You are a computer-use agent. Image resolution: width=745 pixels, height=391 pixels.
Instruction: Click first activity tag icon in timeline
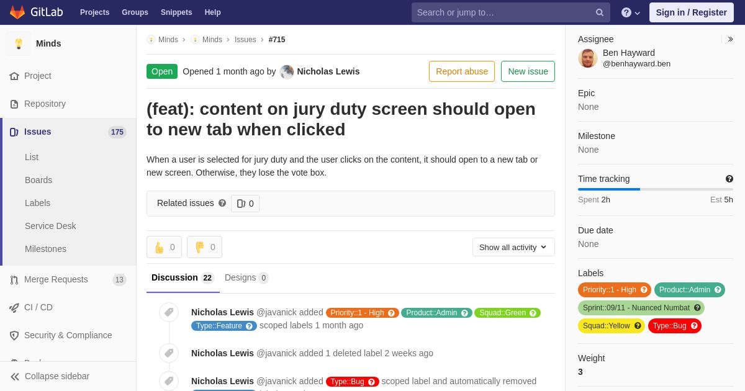(169, 312)
